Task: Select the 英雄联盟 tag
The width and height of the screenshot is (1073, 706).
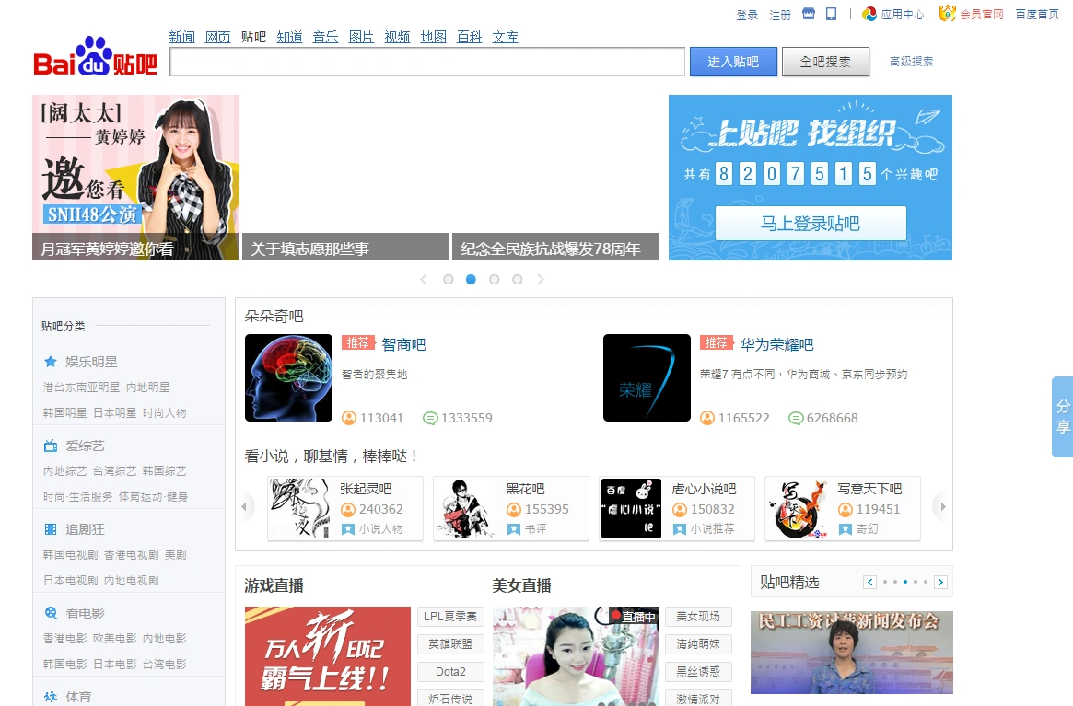Action: coord(450,643)
